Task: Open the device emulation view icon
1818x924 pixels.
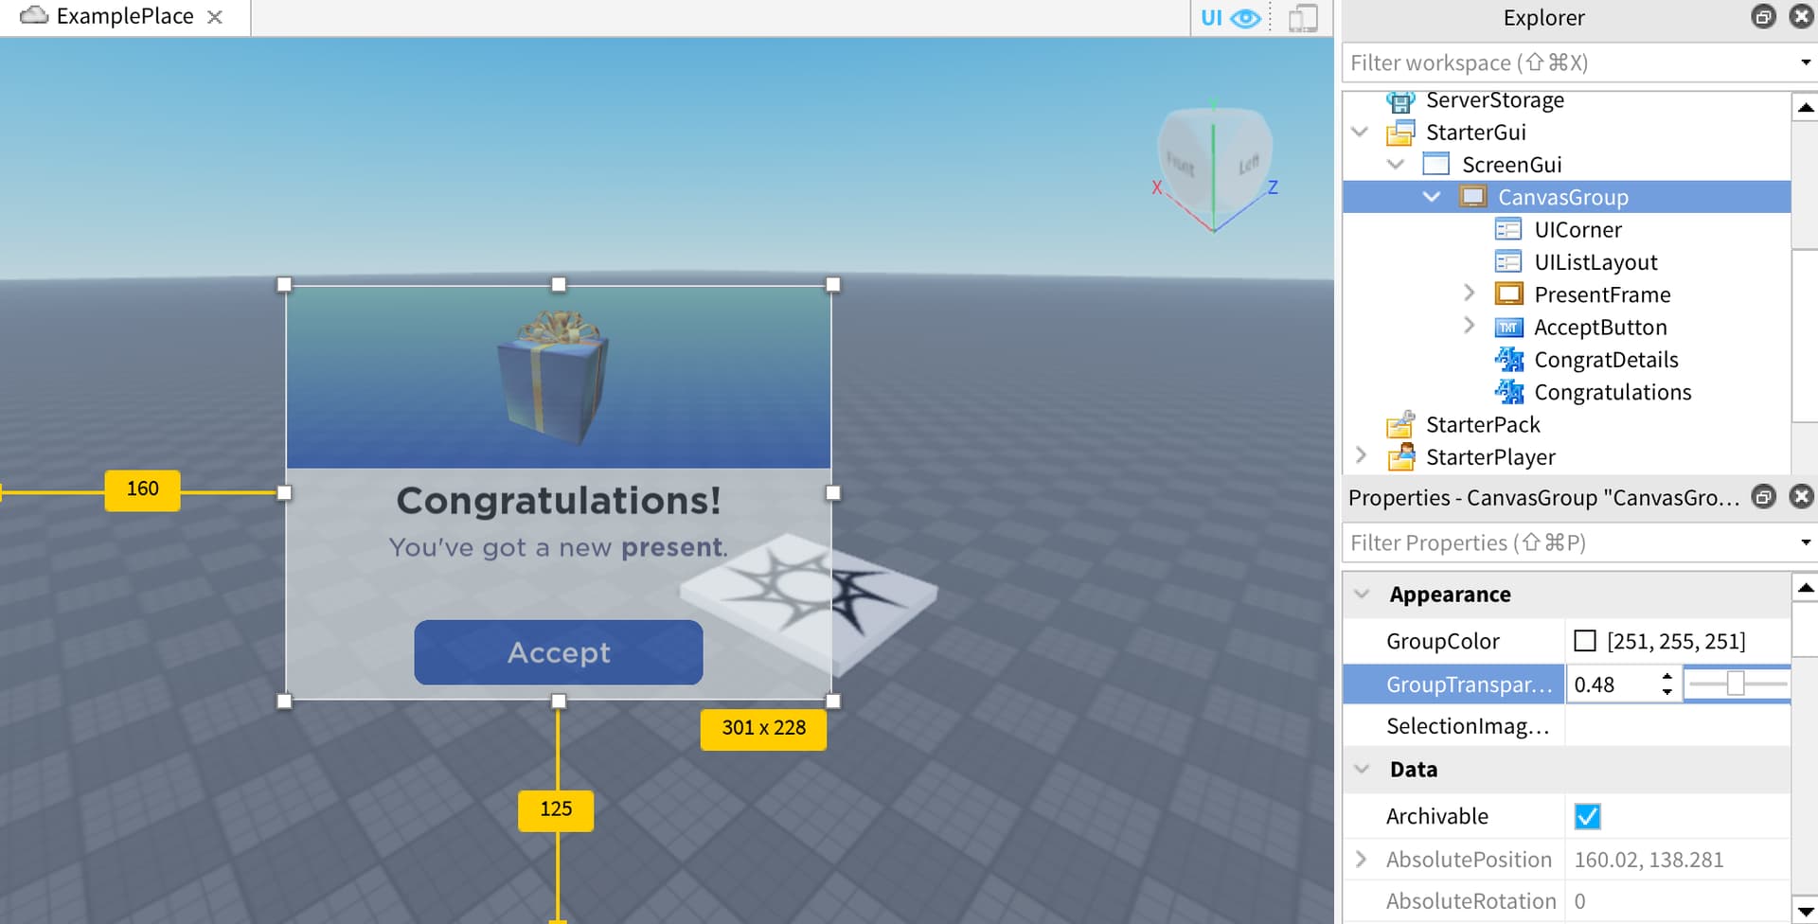Action: (x=1305, y=17)
